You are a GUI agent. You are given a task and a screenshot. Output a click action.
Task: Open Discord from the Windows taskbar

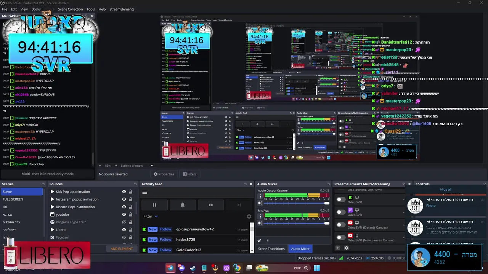(181, 268)
